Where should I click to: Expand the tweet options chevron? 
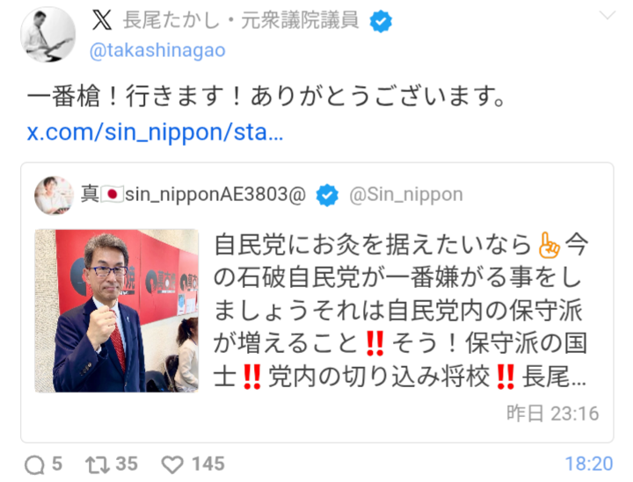click(x=608, y=16)
